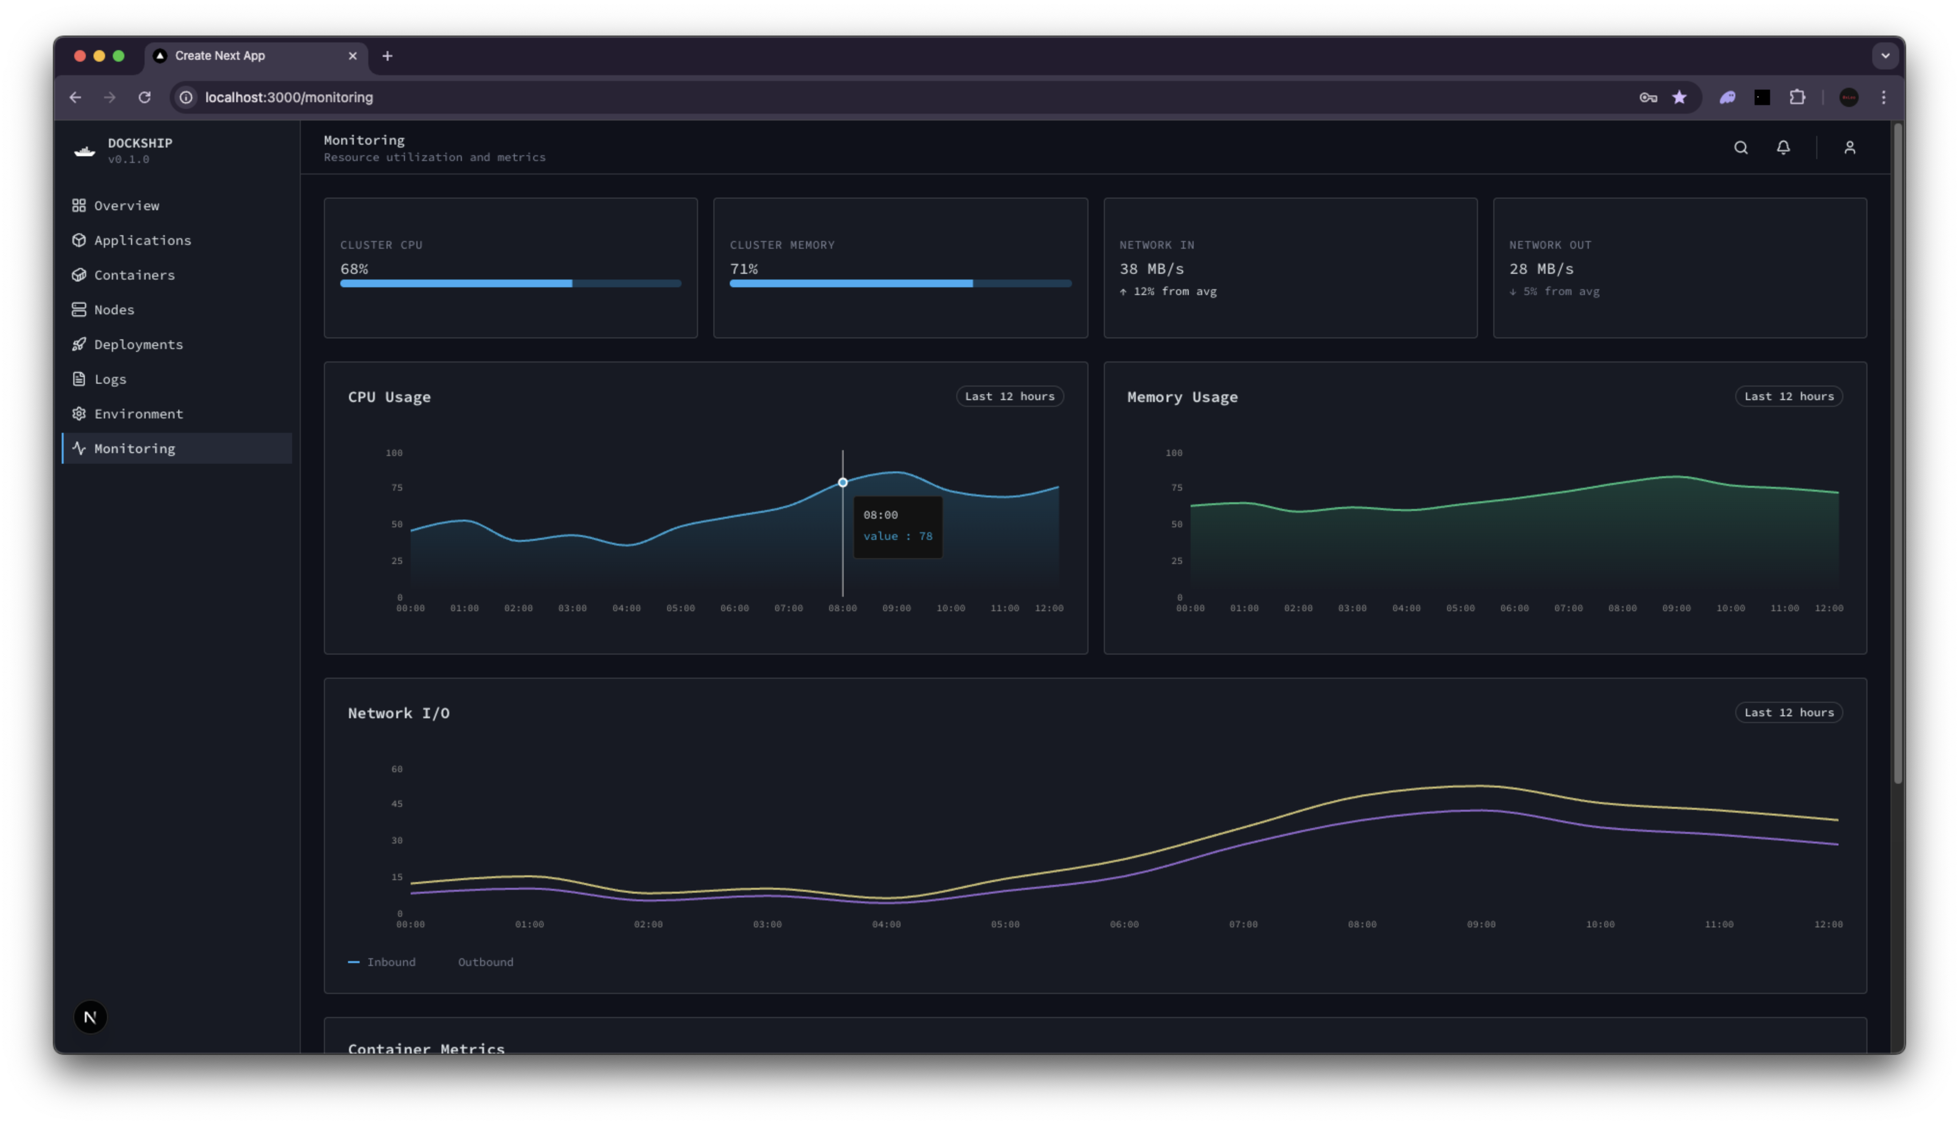Open Applications in sidebar
Image resolution: width=1959 pixels, height=1125 pixels.
click(177, 241)
